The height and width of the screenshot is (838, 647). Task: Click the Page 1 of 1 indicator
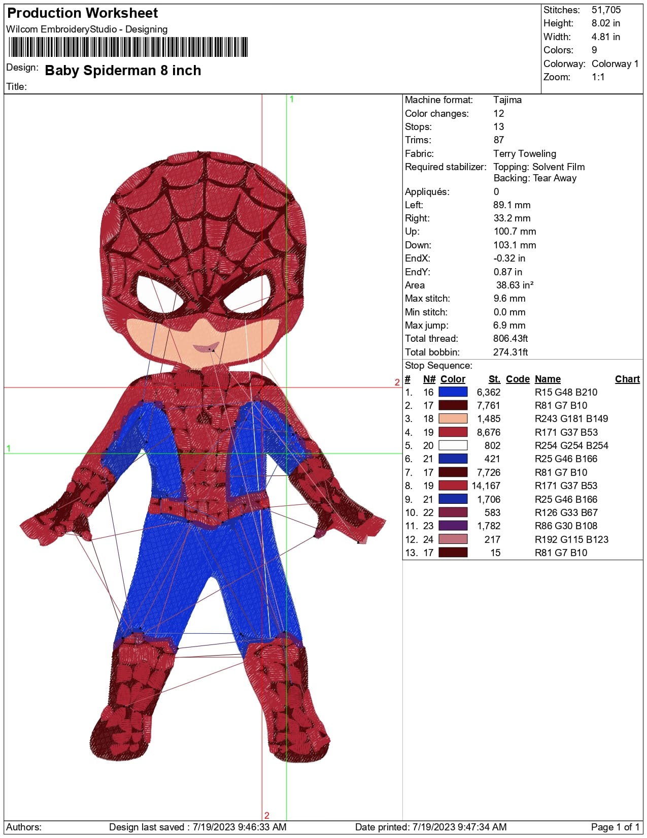click(x=615, y=827)
